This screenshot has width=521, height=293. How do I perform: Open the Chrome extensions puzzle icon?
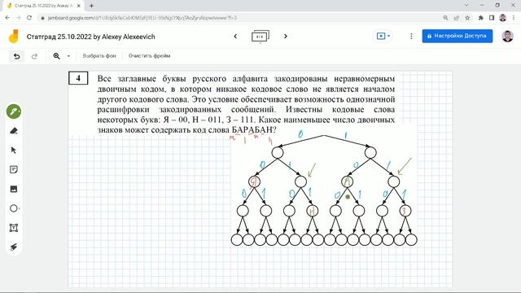(x=481, y=18)
